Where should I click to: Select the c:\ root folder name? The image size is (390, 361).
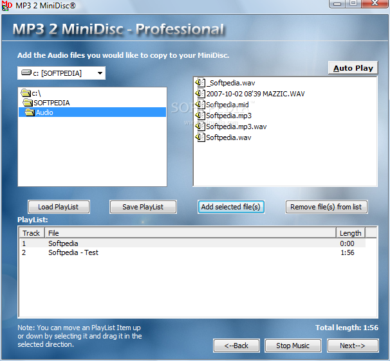(x=36, y=93)
